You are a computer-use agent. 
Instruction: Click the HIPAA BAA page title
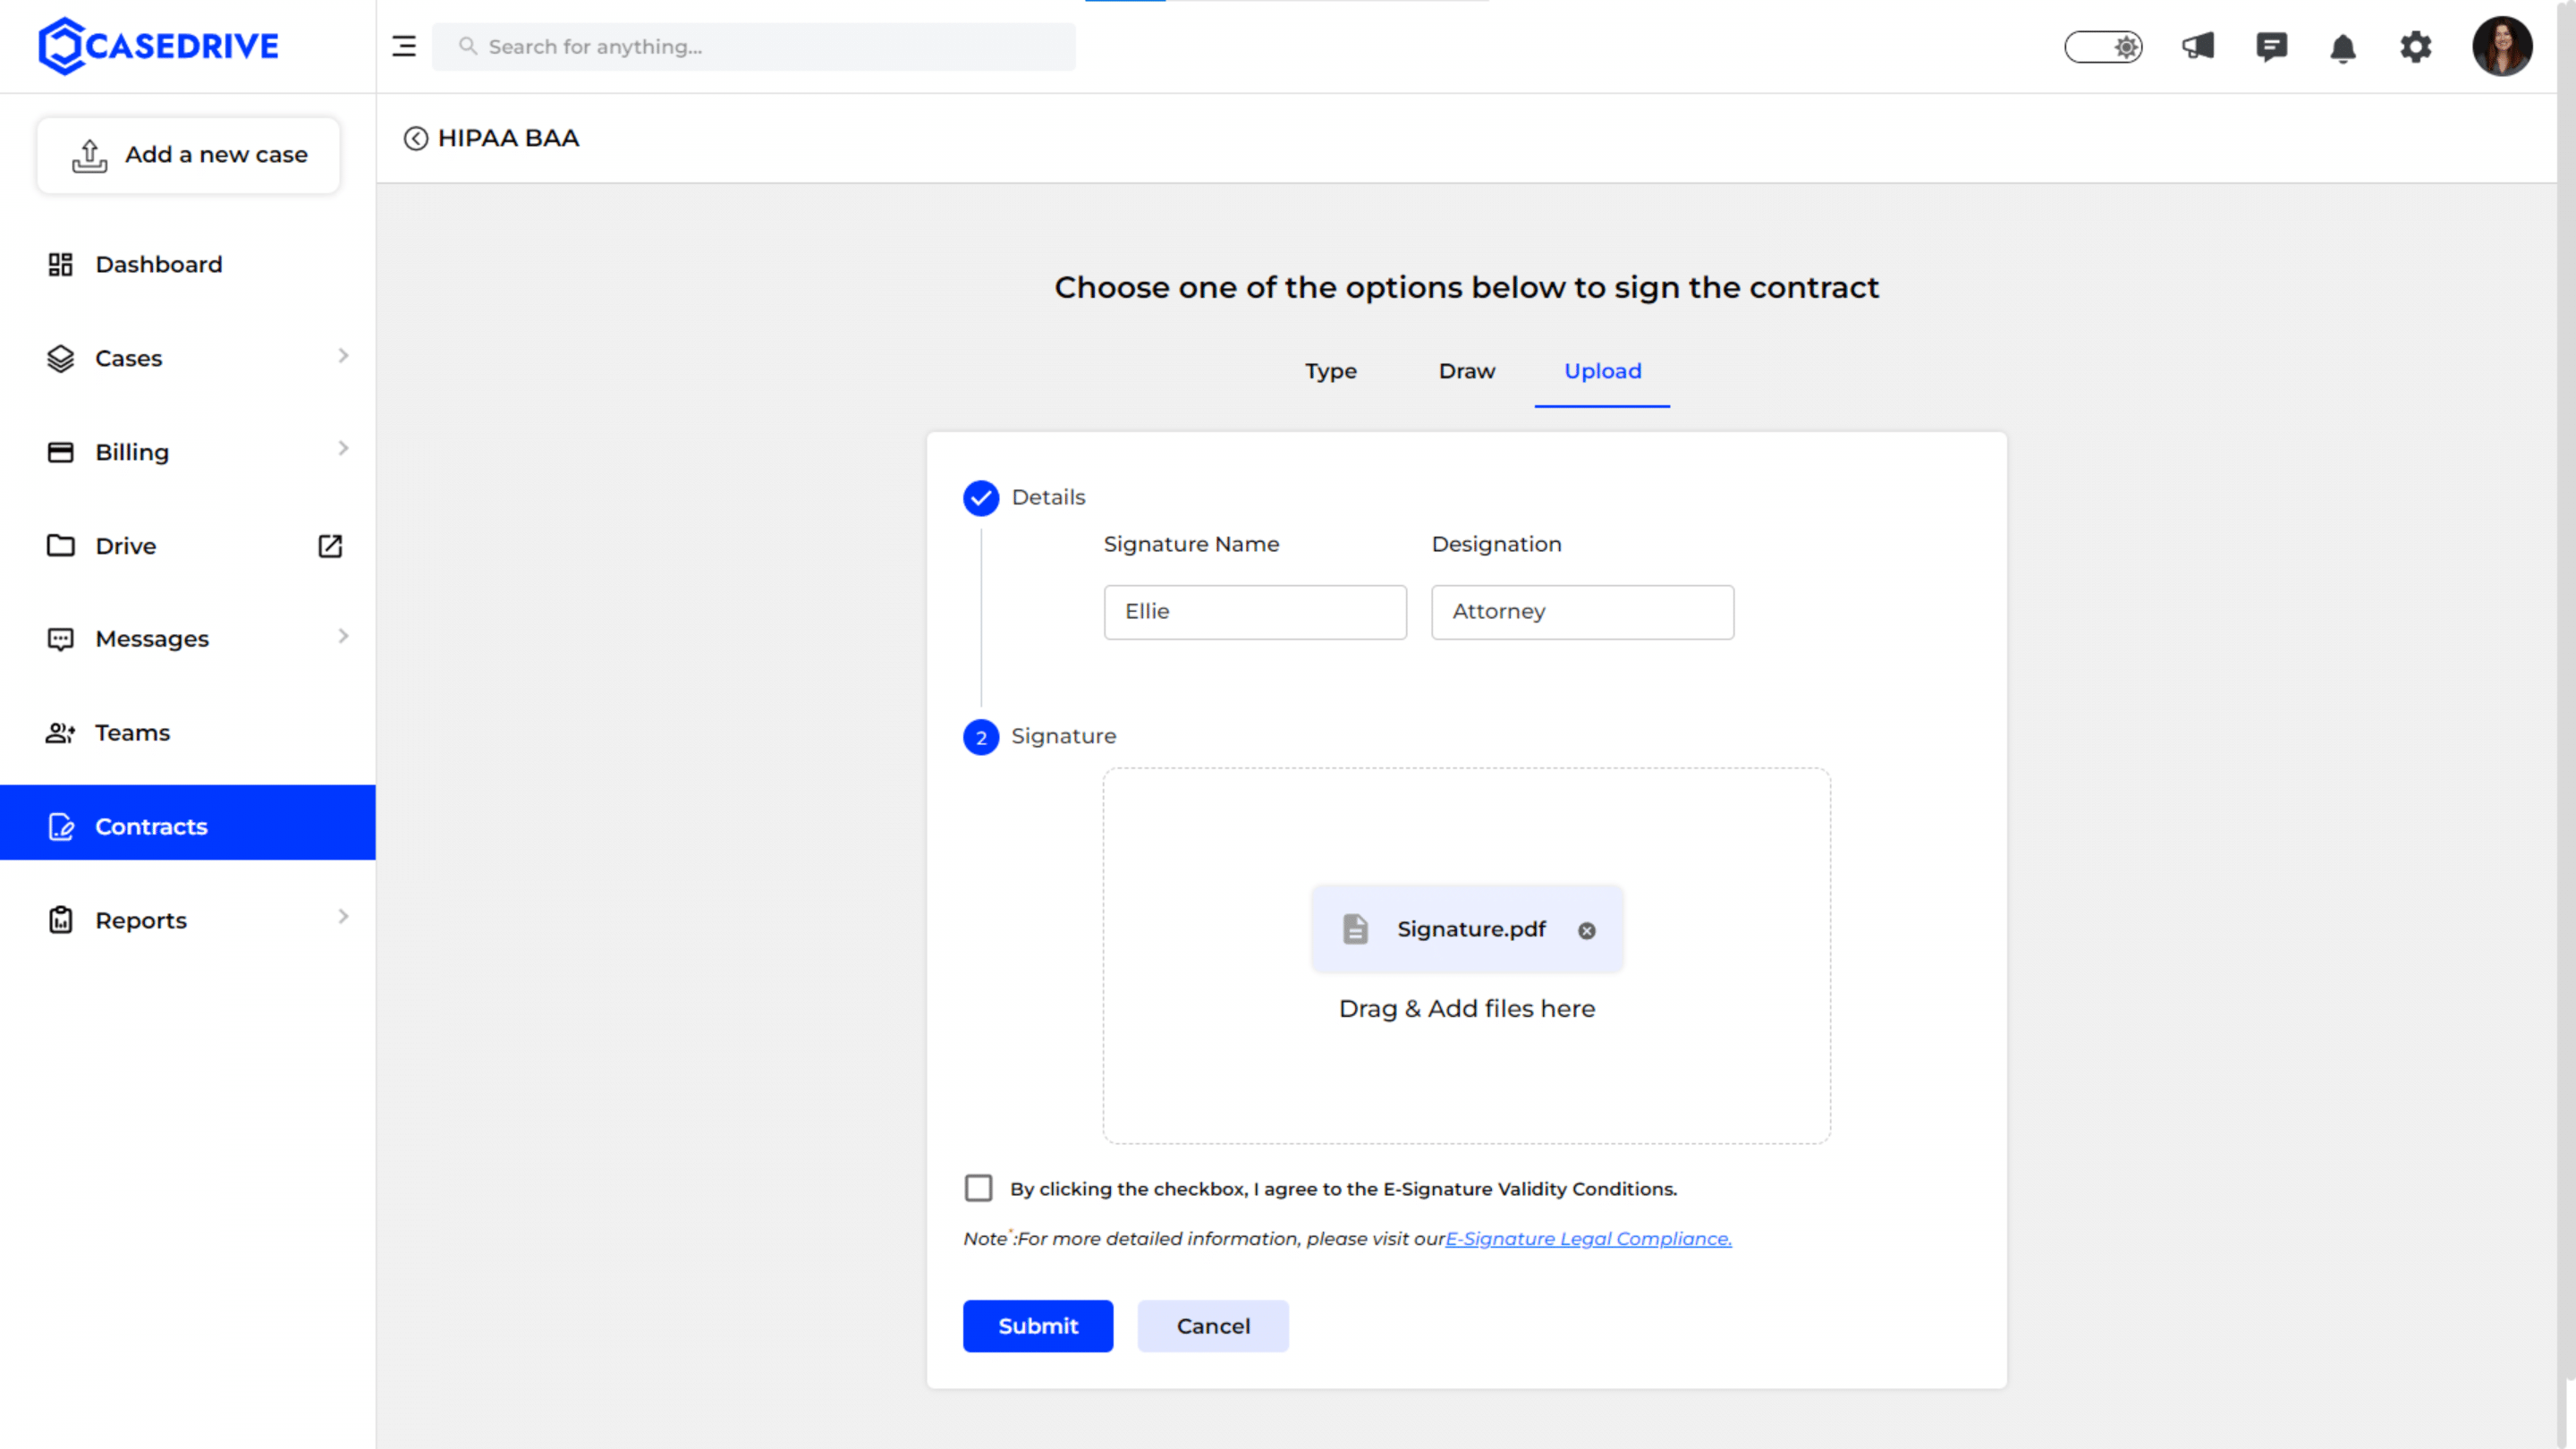click(x=508, y=138)
